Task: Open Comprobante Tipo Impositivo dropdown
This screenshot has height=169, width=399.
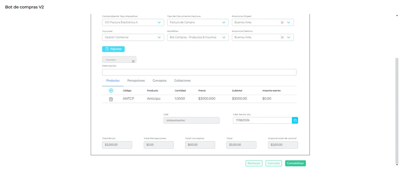Action: (133, 22)
